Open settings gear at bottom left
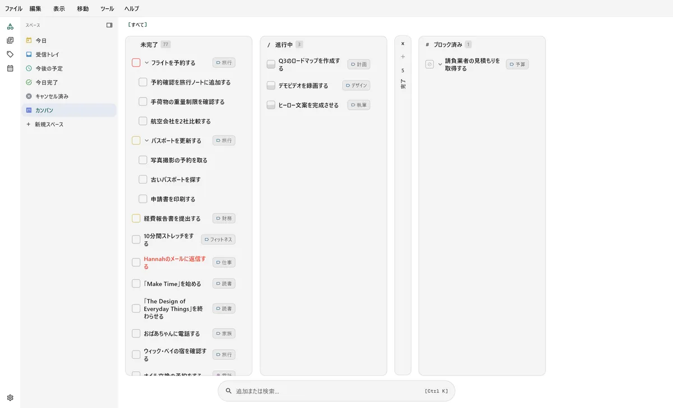 coord(10,398)
